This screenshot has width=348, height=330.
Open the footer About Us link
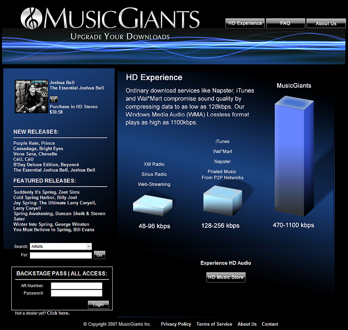point(247,324)
